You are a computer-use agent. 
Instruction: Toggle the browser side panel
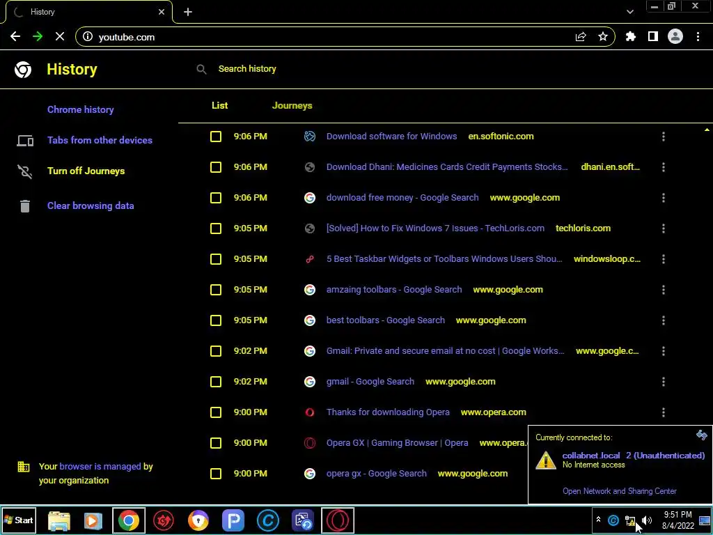click(653, 36)
